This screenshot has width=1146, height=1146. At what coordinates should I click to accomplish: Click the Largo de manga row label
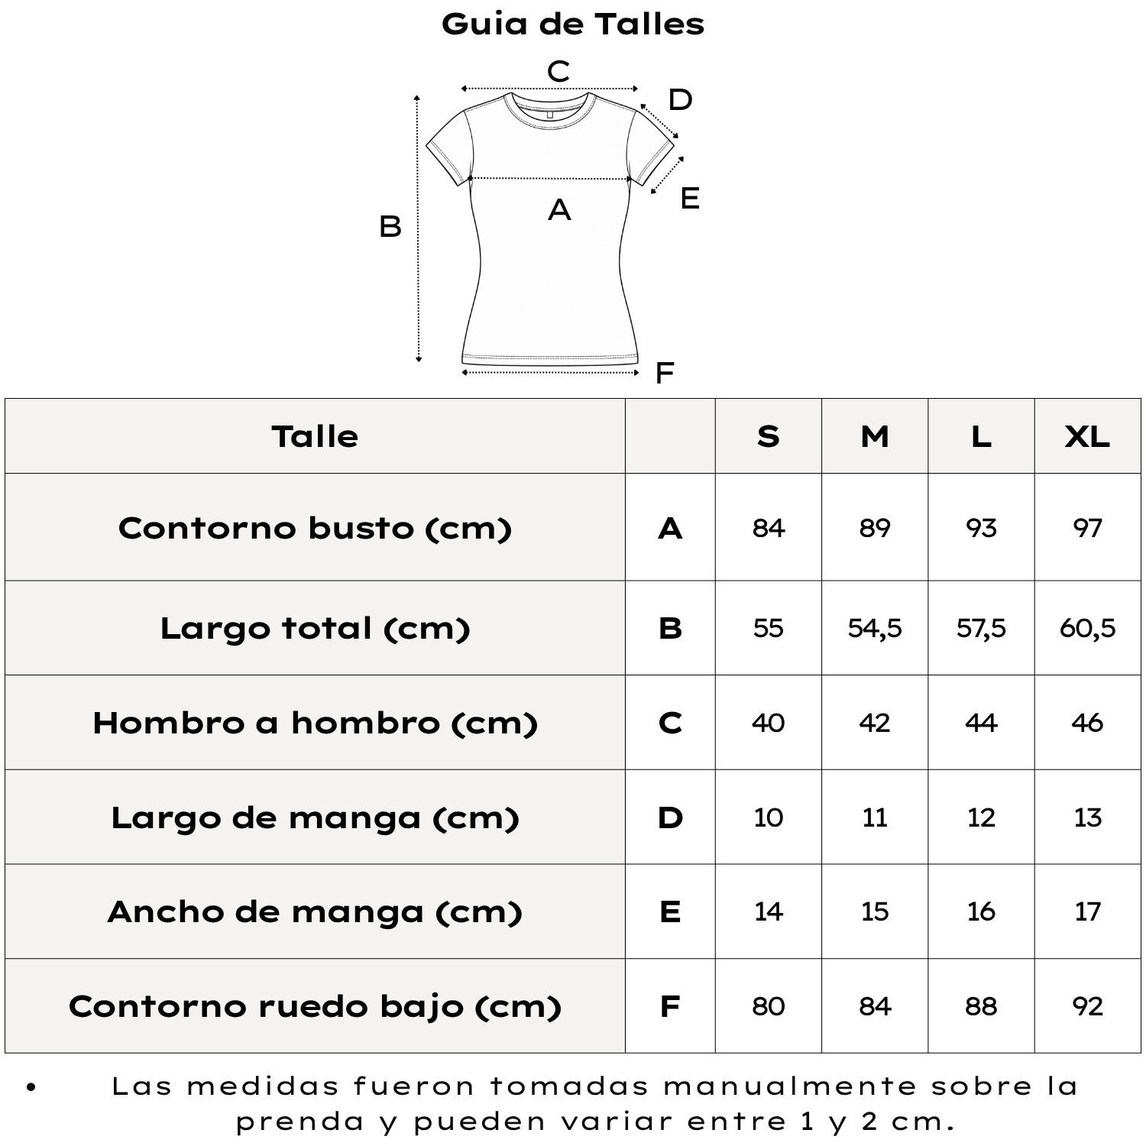coord(315,817)
